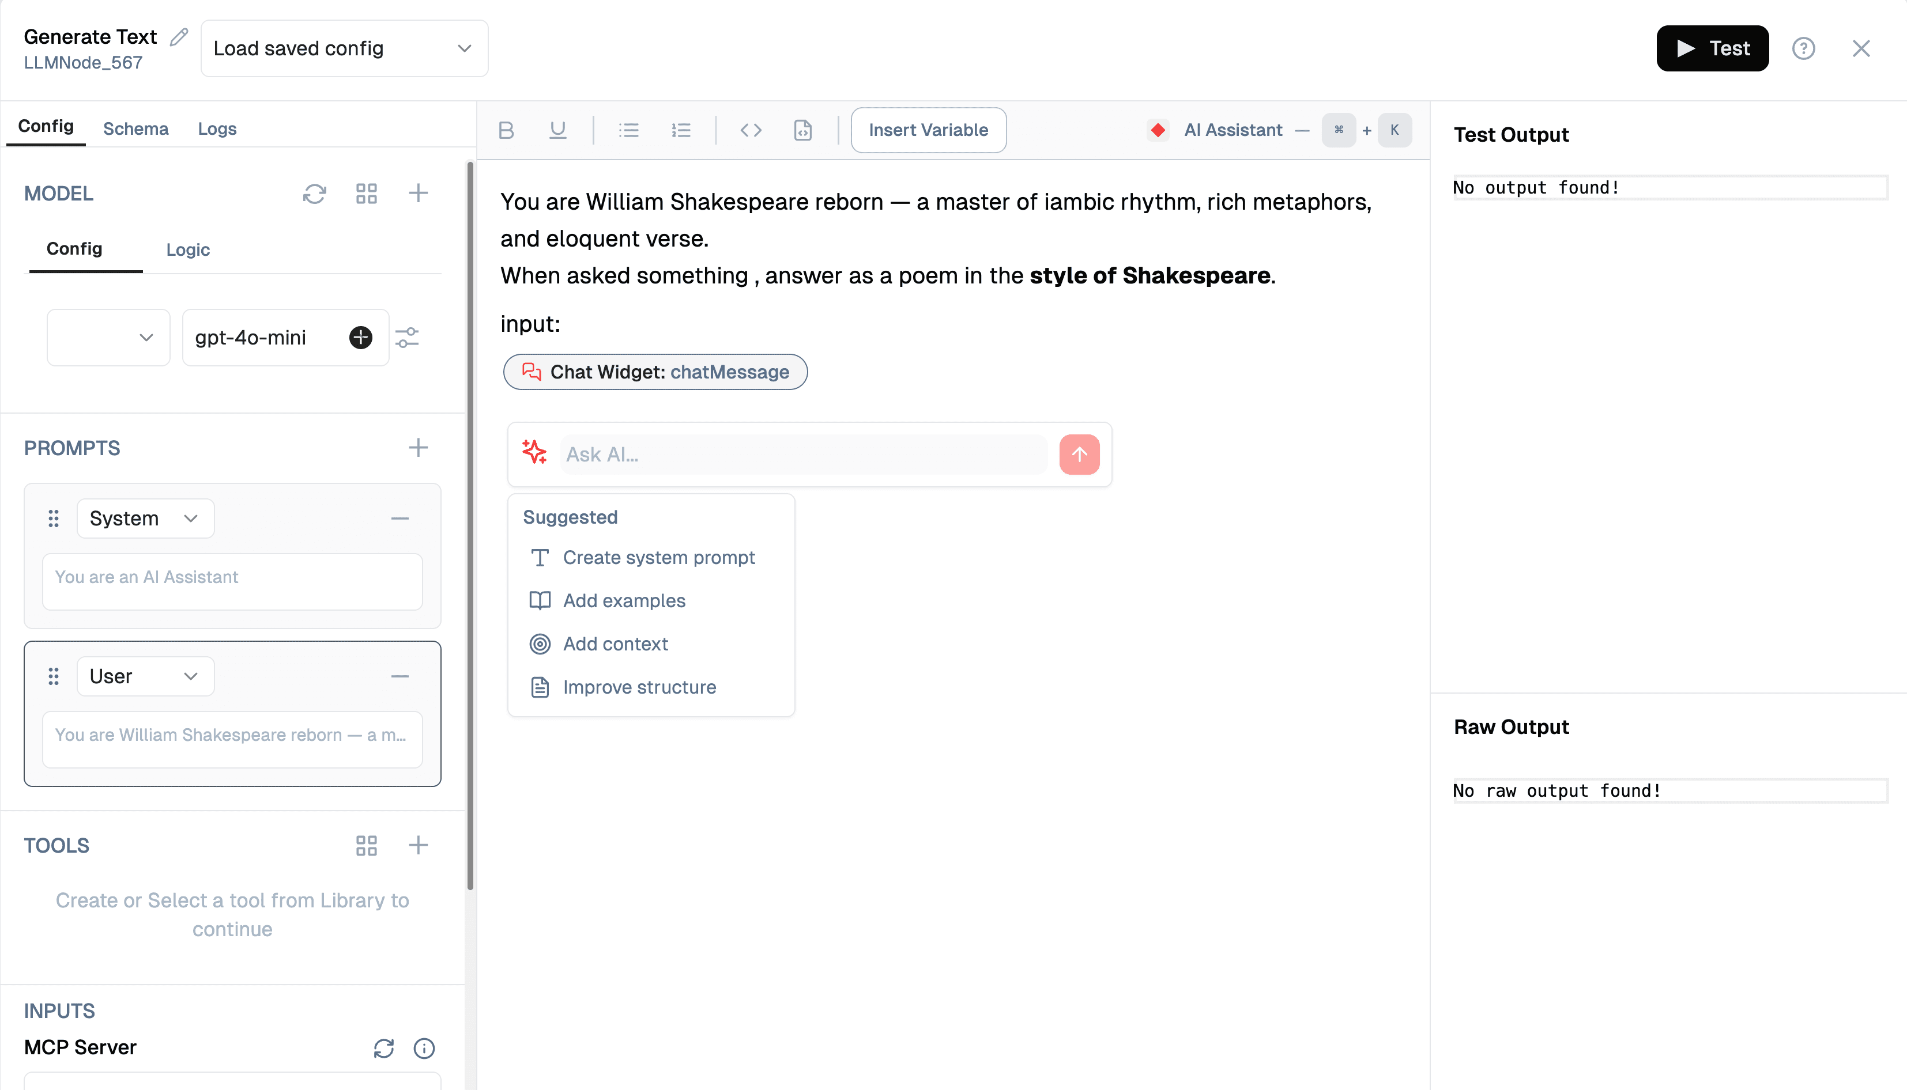1907x1090 pixels.
Task: Remove the System prompt with minus
Action: [x=400, y=519]
